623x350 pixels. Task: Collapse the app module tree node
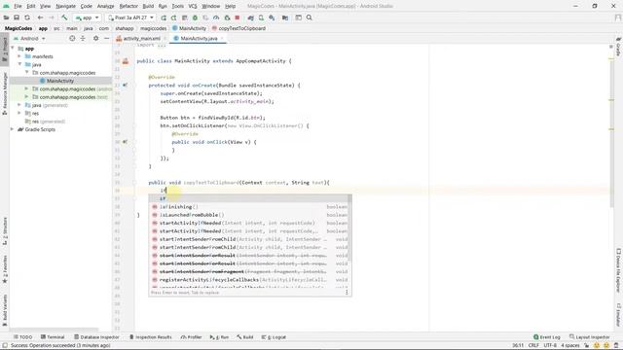point(13,49)
